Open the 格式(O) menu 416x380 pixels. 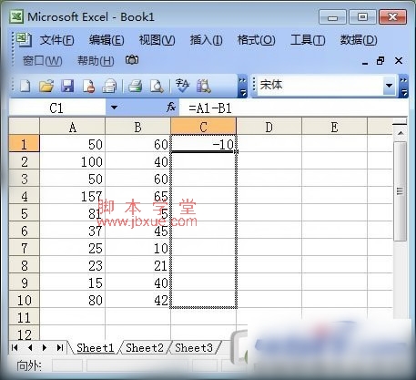256,40
